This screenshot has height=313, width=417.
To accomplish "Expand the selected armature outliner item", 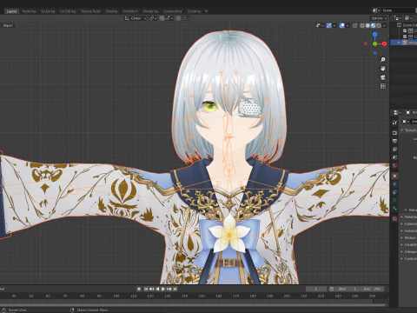I will pos(399,43).
